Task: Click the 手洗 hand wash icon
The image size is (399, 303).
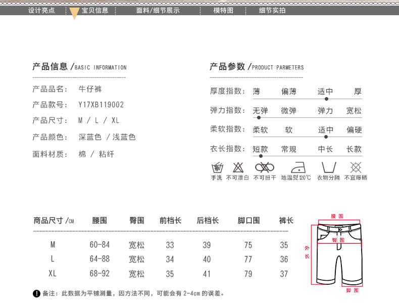Action: click(x=217, y=167)
